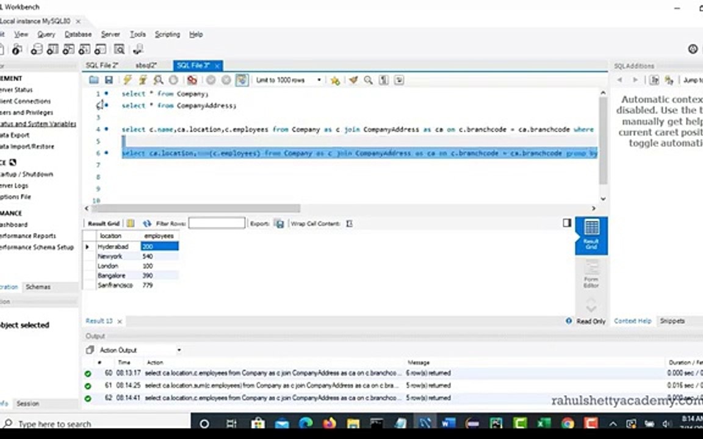This screenshot has width=703, height=439.
Task: Click the new view icon in the main toolbar
Action: click(68, 49)
